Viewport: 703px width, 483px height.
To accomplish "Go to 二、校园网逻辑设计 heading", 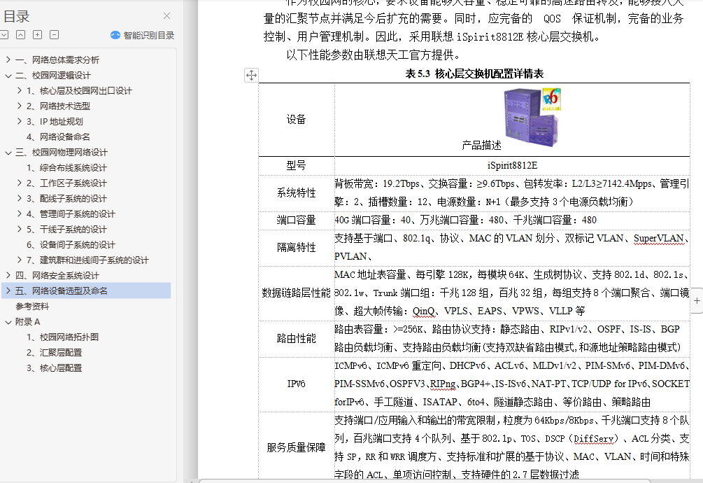I will [53, 76].
